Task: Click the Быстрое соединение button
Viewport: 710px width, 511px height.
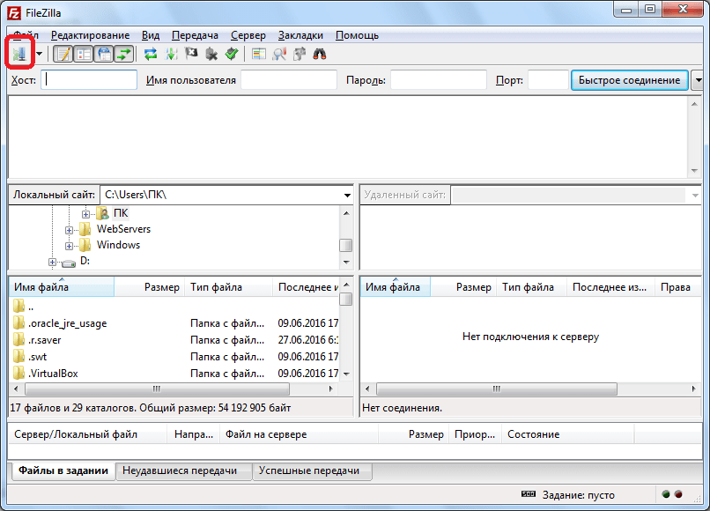Action: point(629,80)
